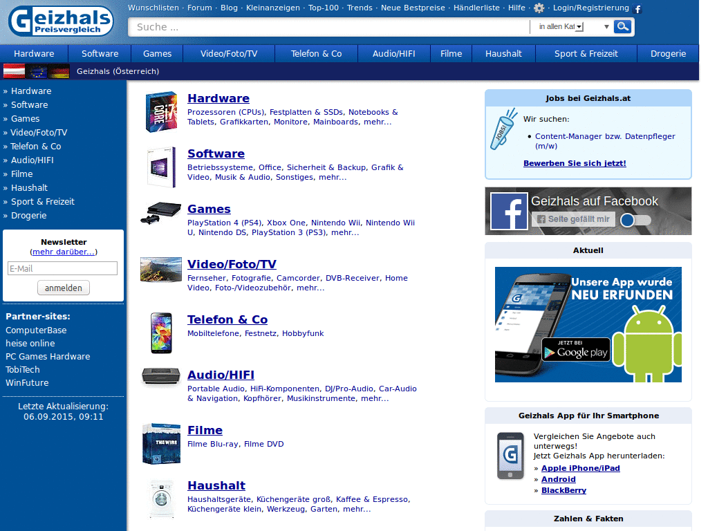Toggle the Facebook like switch
This screenshot has width=708, height=531.
tap(636, 220)
